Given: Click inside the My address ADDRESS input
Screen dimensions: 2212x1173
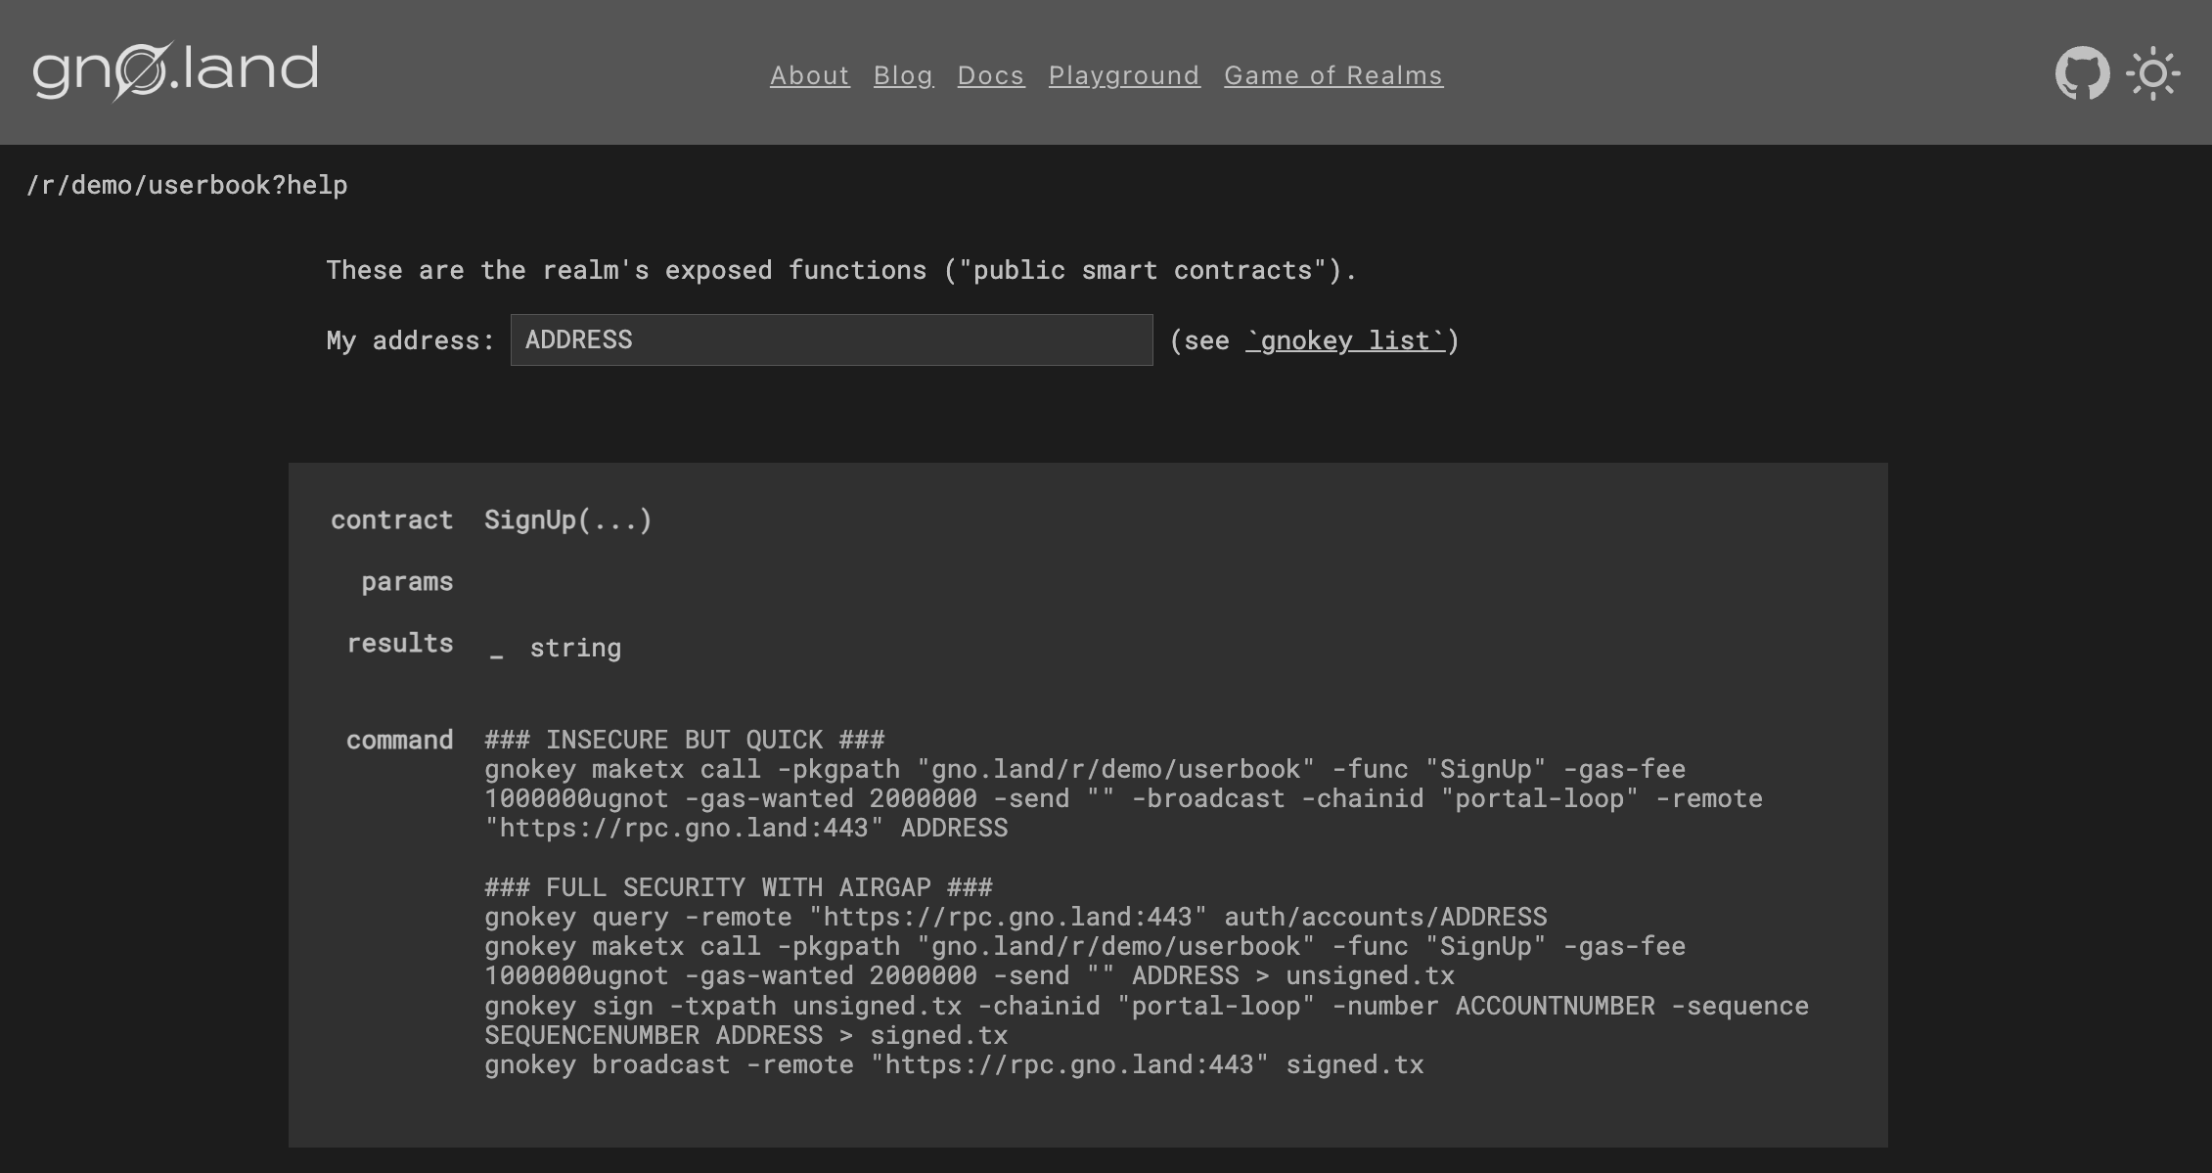Looking at the screenshot, I should click(831, 339).
